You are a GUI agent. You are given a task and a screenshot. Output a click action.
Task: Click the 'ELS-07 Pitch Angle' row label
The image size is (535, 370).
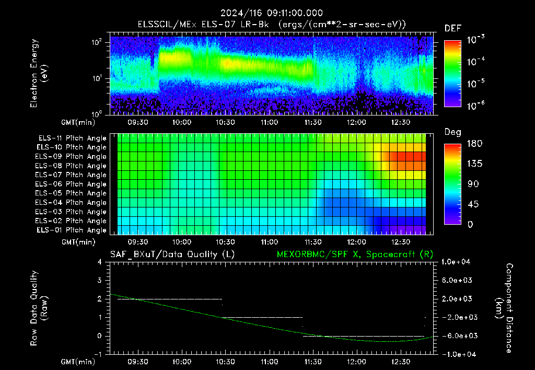coord(71,175)
